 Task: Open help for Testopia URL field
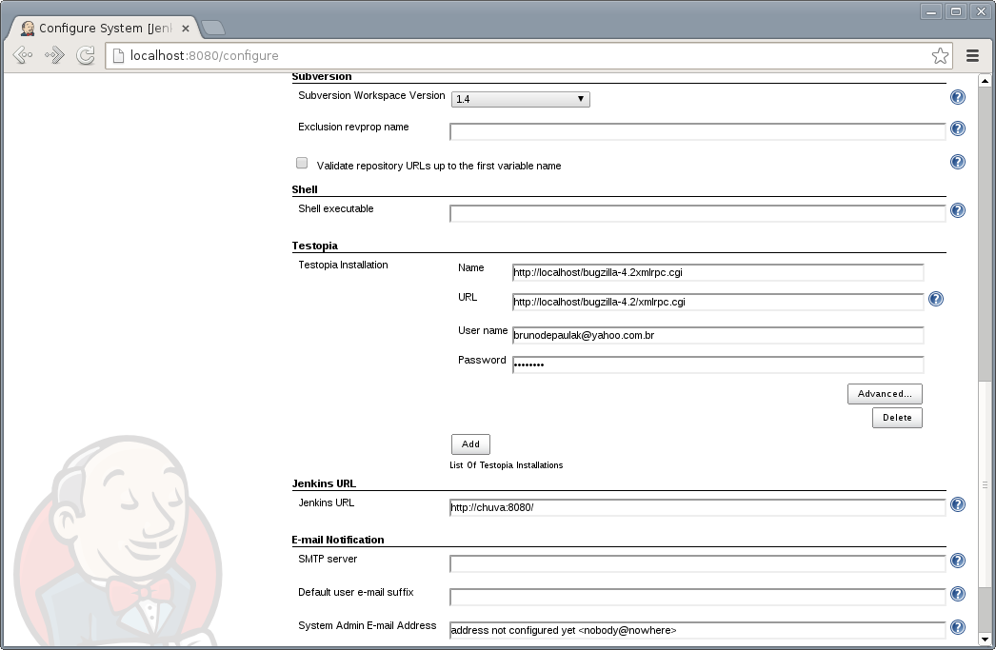(936, 299)
